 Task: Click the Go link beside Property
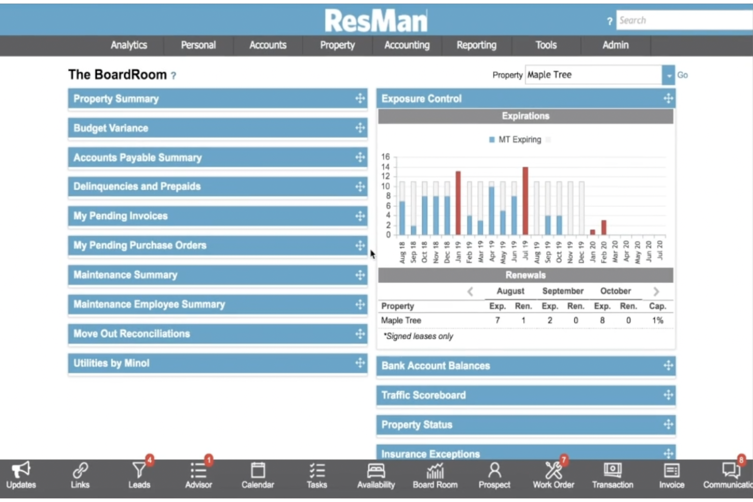pyautogui.click(x=682, y=75)
